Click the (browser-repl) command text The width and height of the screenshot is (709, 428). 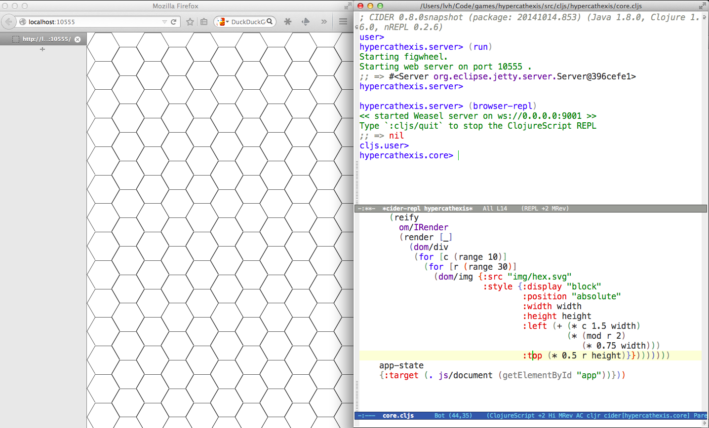click(502, 106)
